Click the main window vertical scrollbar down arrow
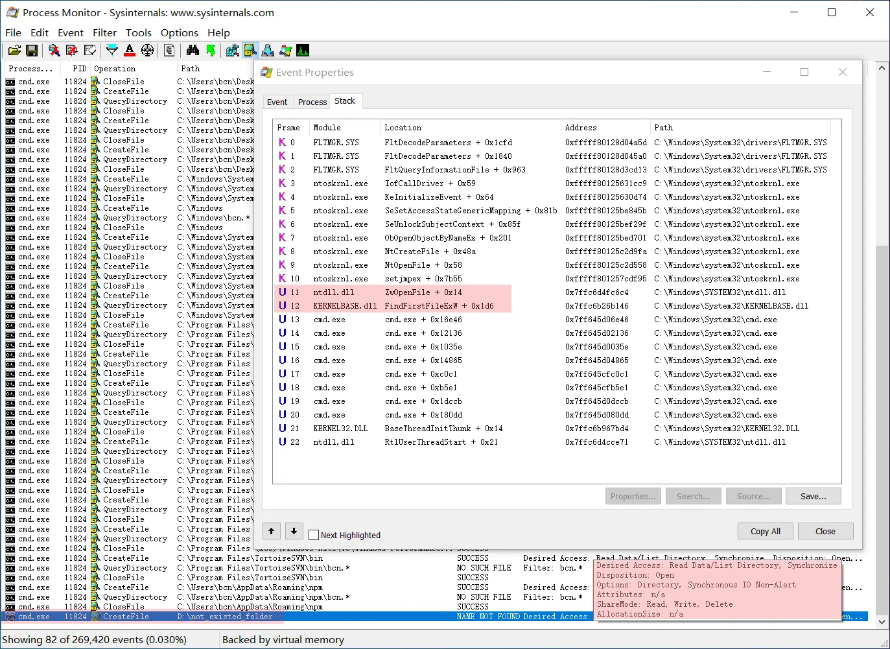 (x=882, y=622)
